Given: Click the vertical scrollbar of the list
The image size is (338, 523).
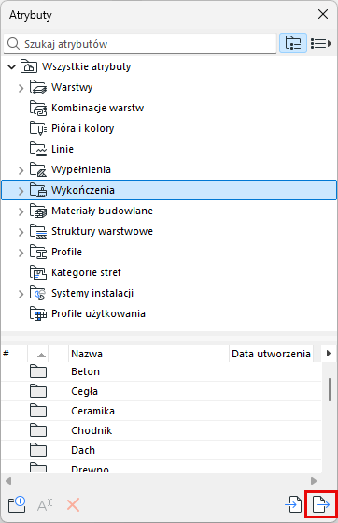Looking at the screenshot, I should pyautogui.click(x=330, y=389).
